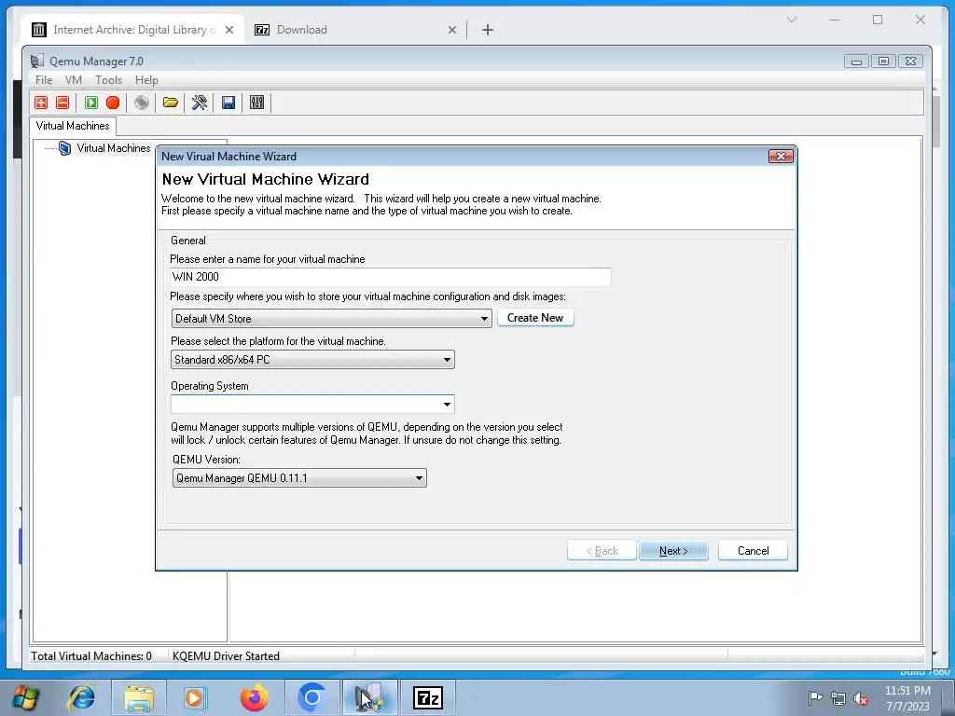Click the red Stop VM toolbar icon
The width and height of the screenshot is (955, 716).
point(113,103)
